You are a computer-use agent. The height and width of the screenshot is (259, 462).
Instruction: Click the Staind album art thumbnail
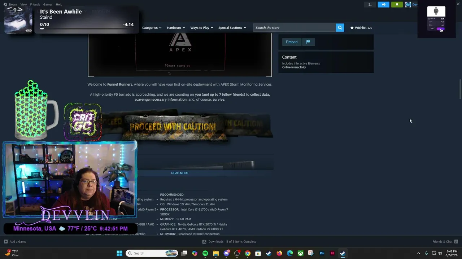tap(18, 21)
